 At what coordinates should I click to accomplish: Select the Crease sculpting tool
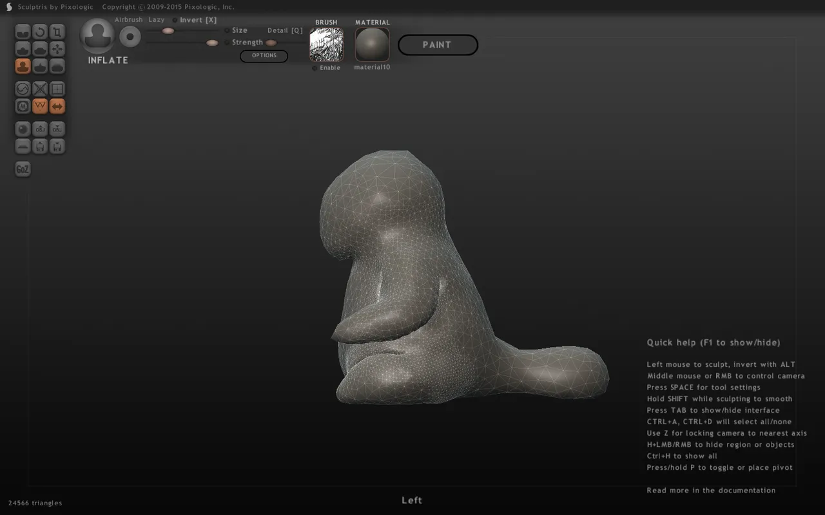[23, 32]
